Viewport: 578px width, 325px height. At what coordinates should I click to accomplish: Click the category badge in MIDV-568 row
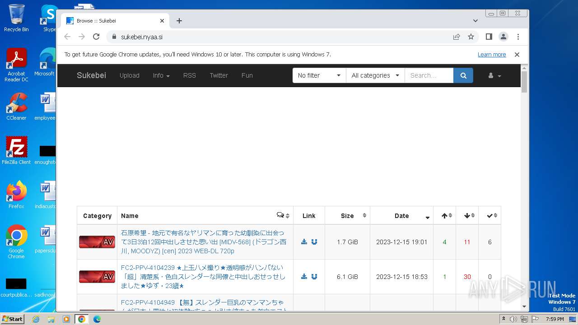[97, 242]
